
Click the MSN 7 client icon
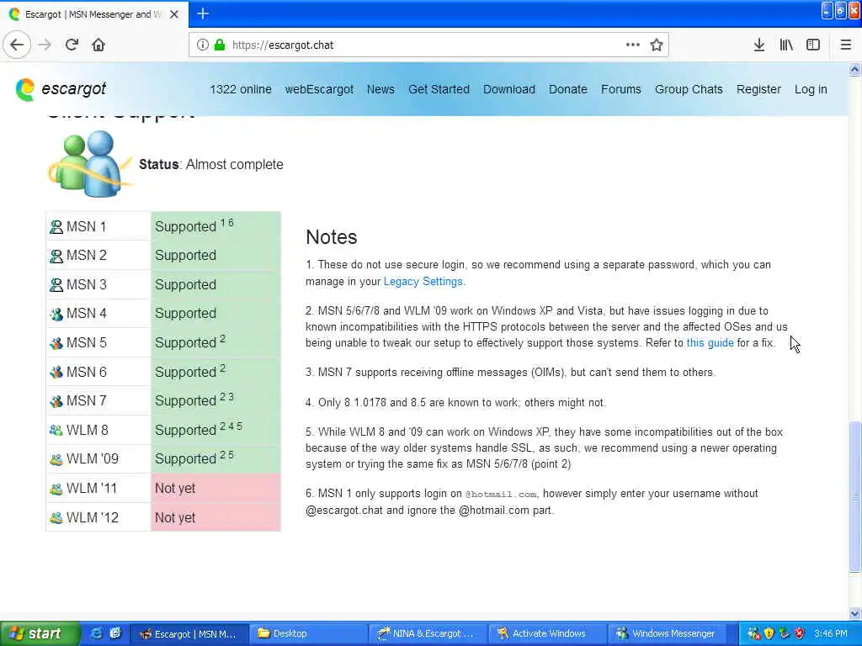click(x=56, y=401)
